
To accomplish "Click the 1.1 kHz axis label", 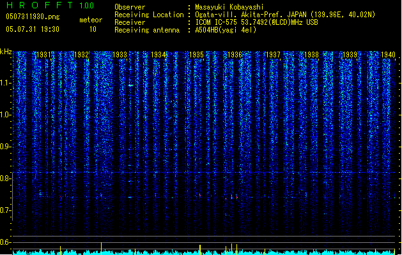I will 6,83.
